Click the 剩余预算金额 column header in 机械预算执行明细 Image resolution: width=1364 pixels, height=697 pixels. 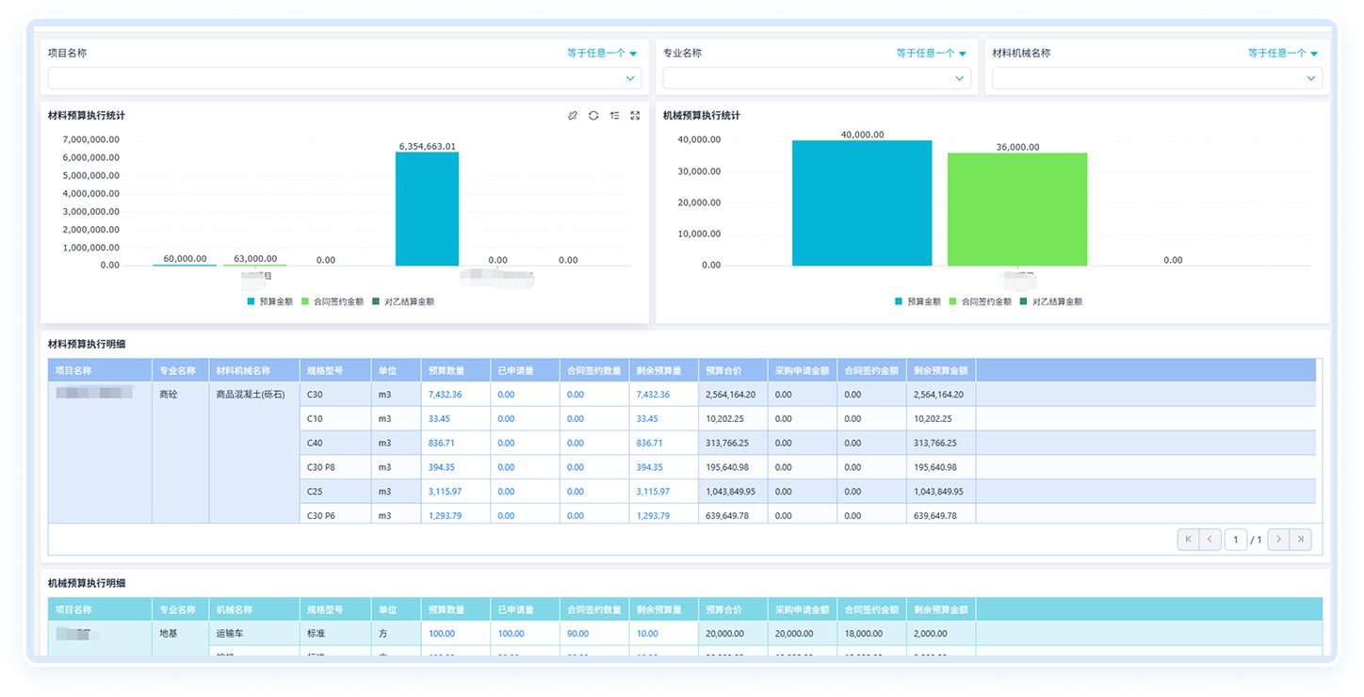coord(941,609)
